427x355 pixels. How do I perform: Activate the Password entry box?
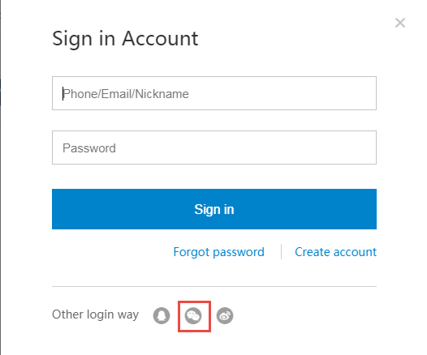(x=214, y=148)
